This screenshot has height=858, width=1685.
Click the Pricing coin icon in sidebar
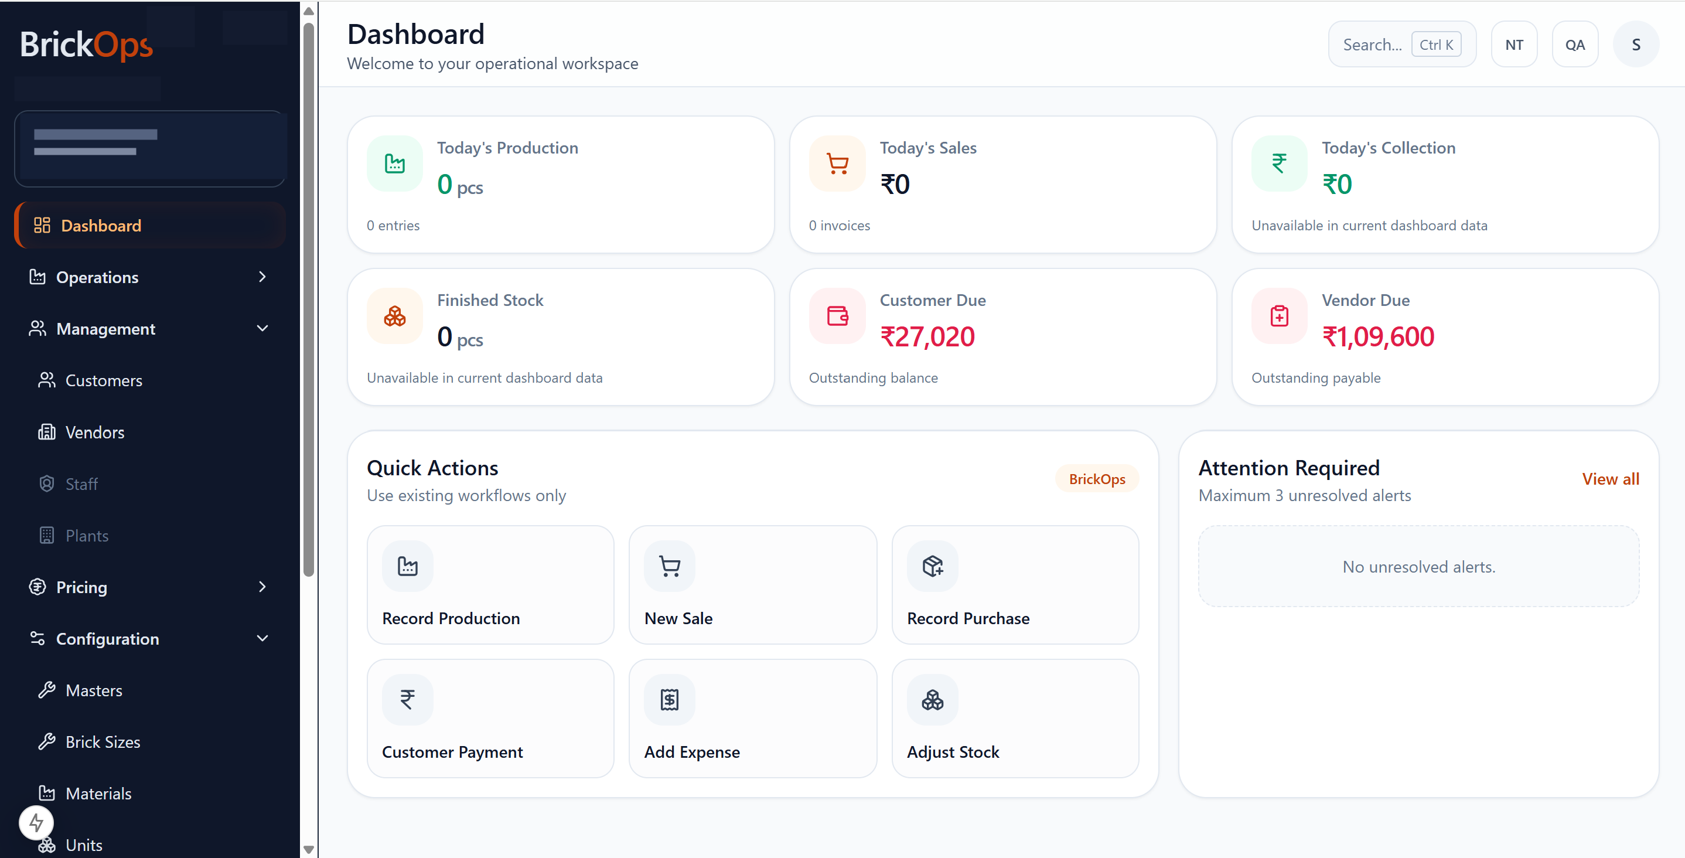pyautogui.click(x=37, y=587)
